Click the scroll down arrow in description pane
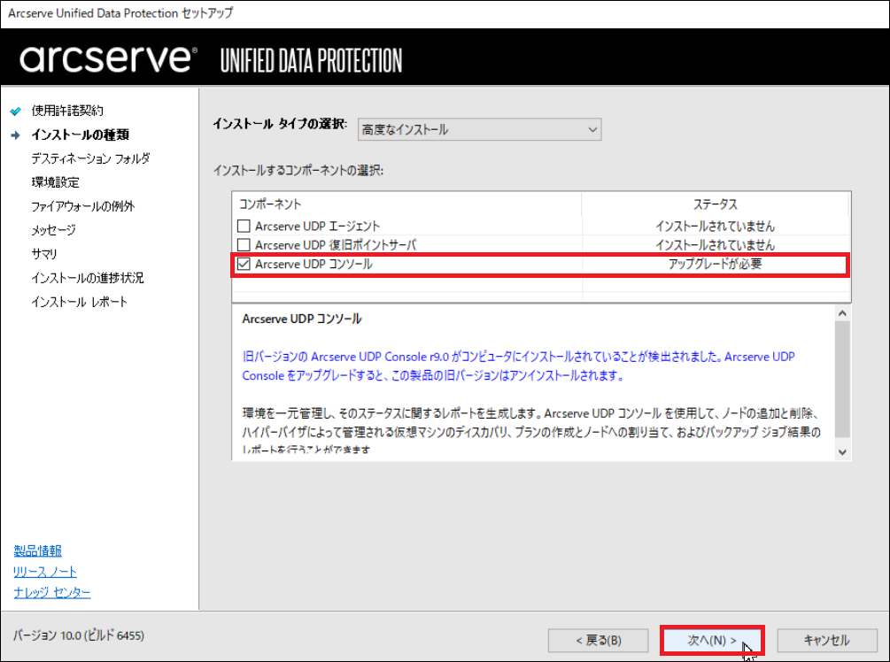The width and height of the screenshot is (890, 662). 842,452
